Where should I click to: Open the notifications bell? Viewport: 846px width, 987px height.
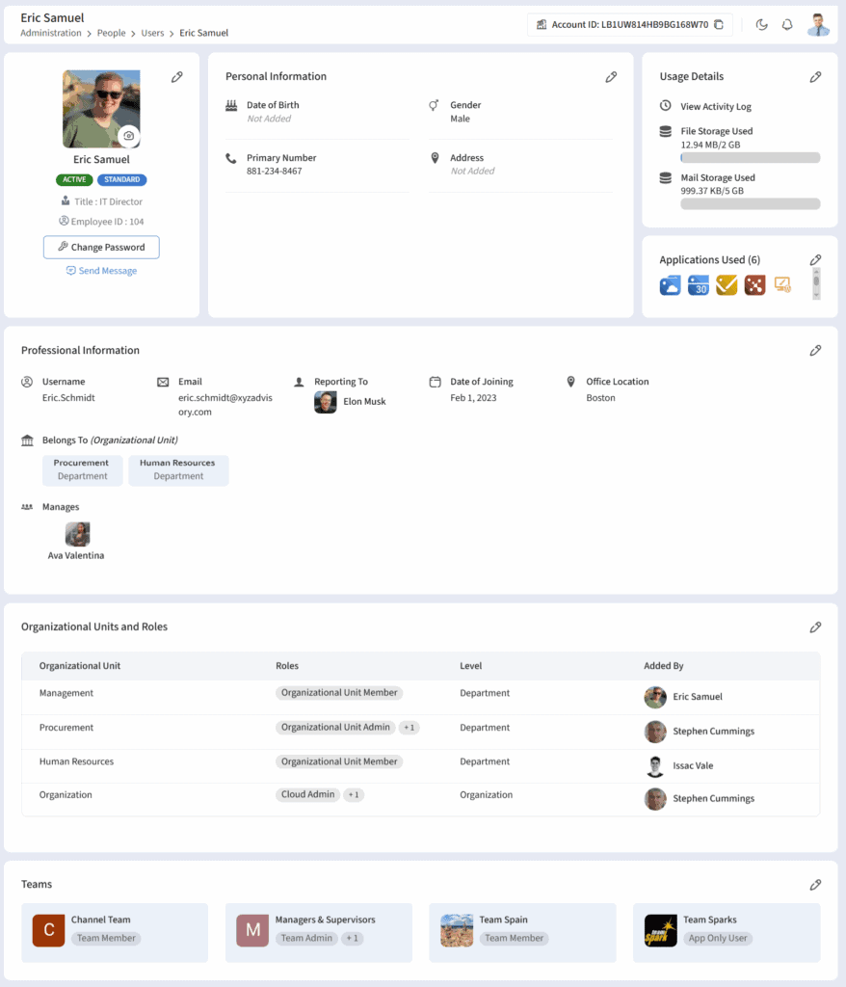787,25
